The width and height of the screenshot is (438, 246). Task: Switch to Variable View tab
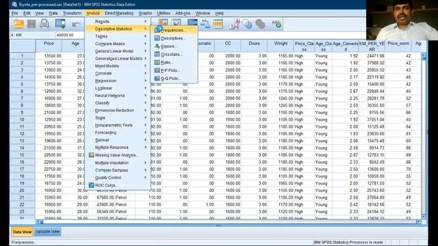click(x=47, y=232)
